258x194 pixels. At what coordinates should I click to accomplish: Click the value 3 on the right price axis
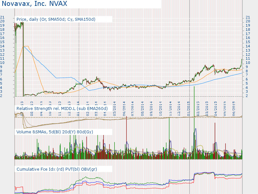pyautogui.click(x=247, y=91)
